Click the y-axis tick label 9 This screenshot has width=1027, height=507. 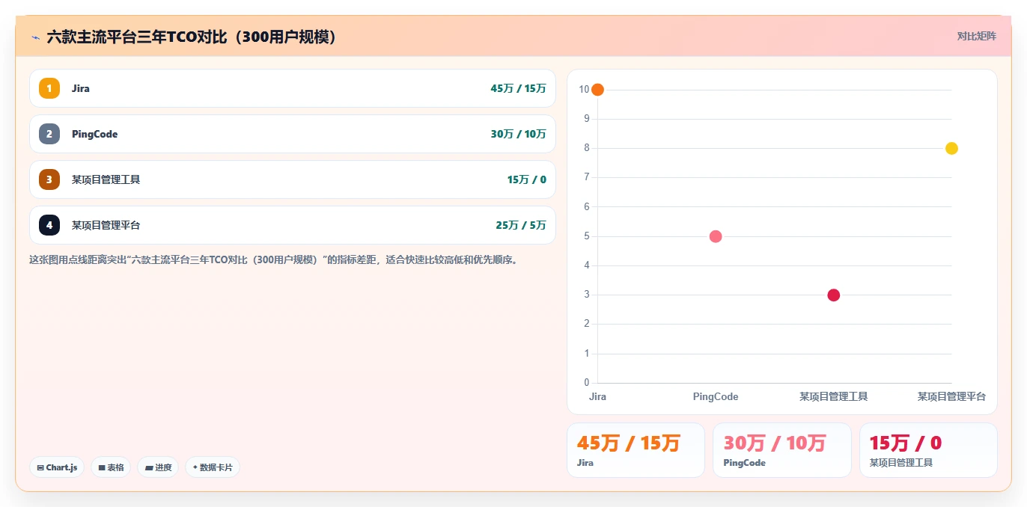pos(587,119)
